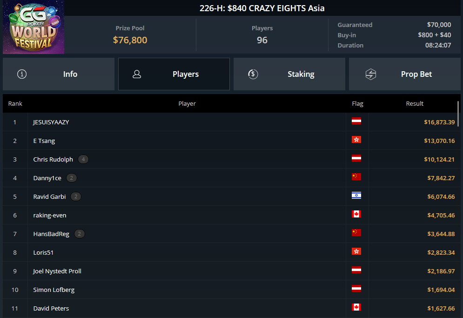Click the Staking dollar icon
The height and width of the screenshot is (318, 463).
click(x=253, y=74)
